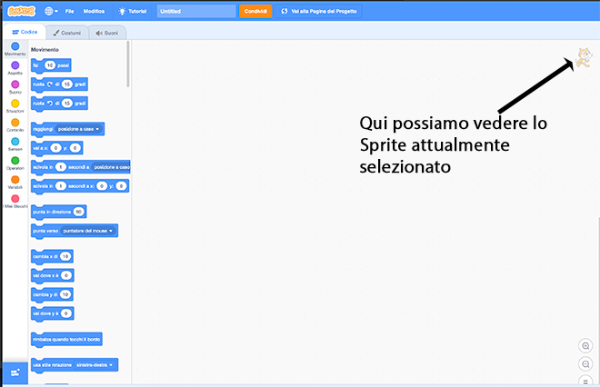
Task: Select the Controllo block category
Action: 15,124
